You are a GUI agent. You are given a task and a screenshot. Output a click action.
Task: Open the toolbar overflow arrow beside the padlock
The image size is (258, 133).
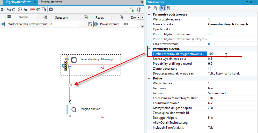point(126,11)
